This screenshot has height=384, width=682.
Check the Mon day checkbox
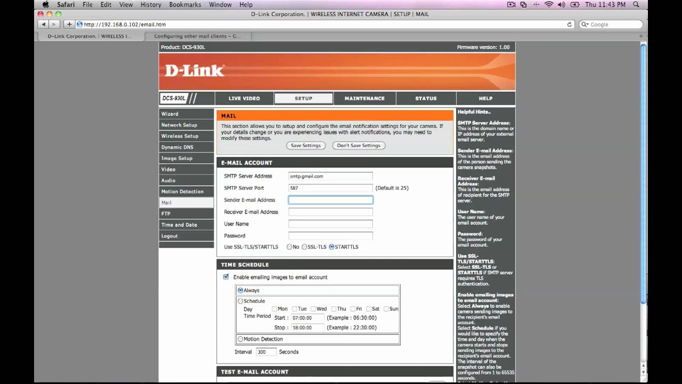(x=274, y=309)
